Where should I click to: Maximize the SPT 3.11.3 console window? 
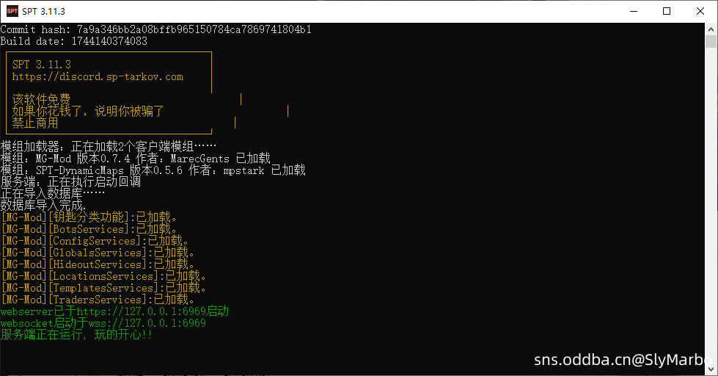(667, 11)
